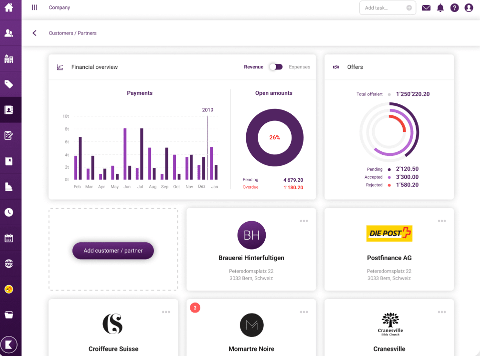Open options menu on Postfinance AG card
This screenshot has height=356, width=480.
(442, 221)
